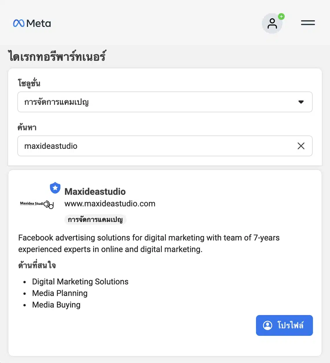Click the Media Buying list item
Screen dimensions: 330x363
pos(56,305)
